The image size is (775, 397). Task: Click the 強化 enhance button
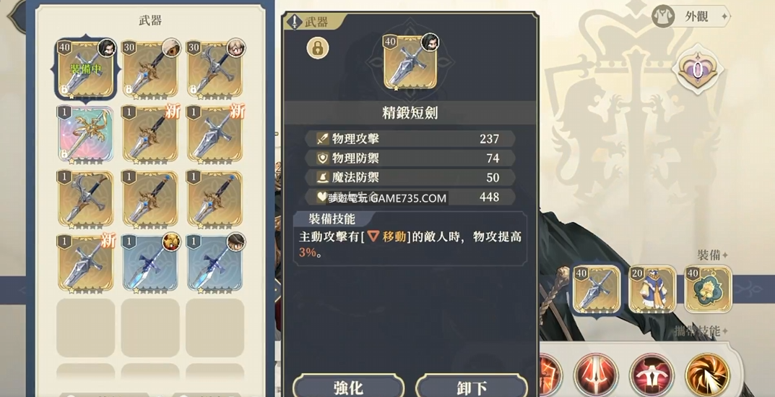pos(348,387)
